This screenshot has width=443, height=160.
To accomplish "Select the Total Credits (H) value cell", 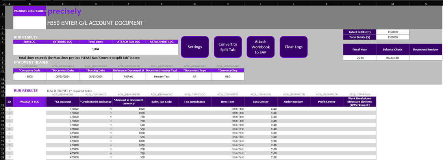I will coord(392,32).
